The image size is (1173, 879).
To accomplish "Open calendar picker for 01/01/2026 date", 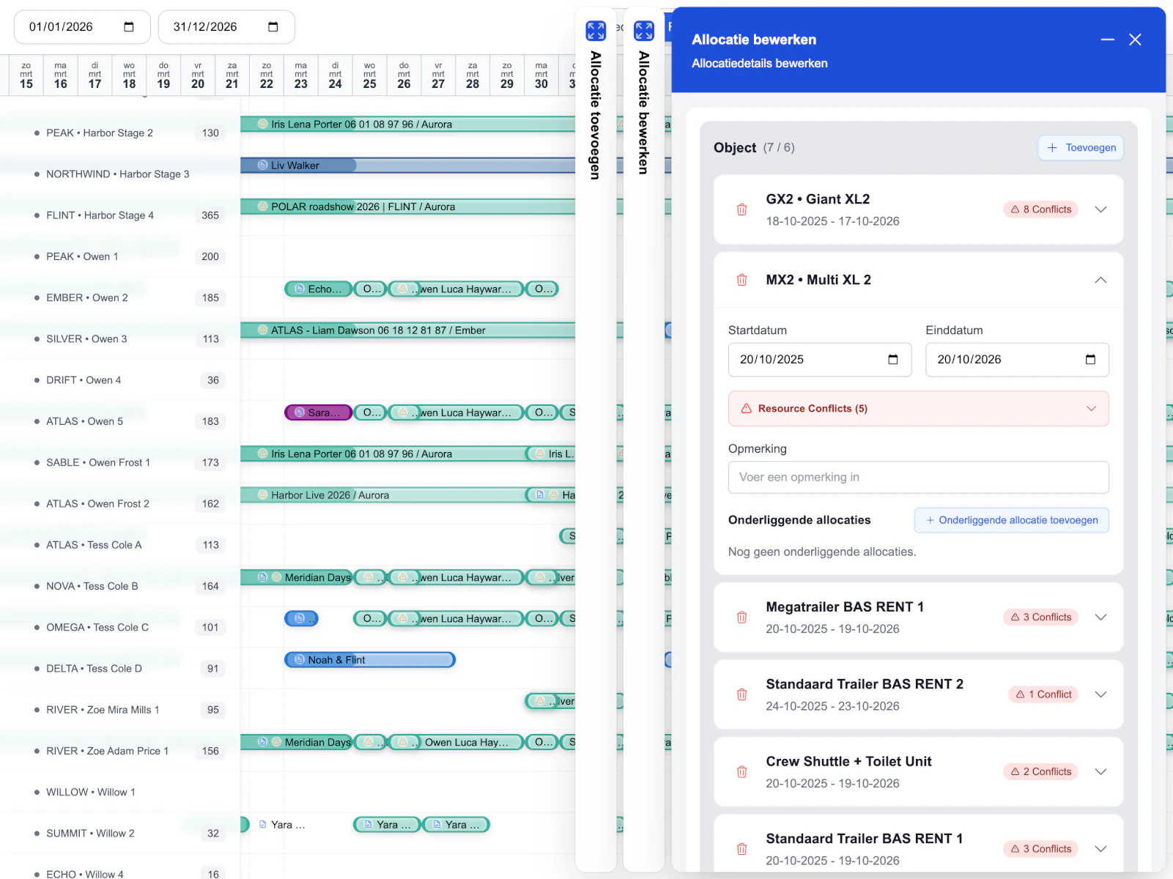I will [129, 27].
